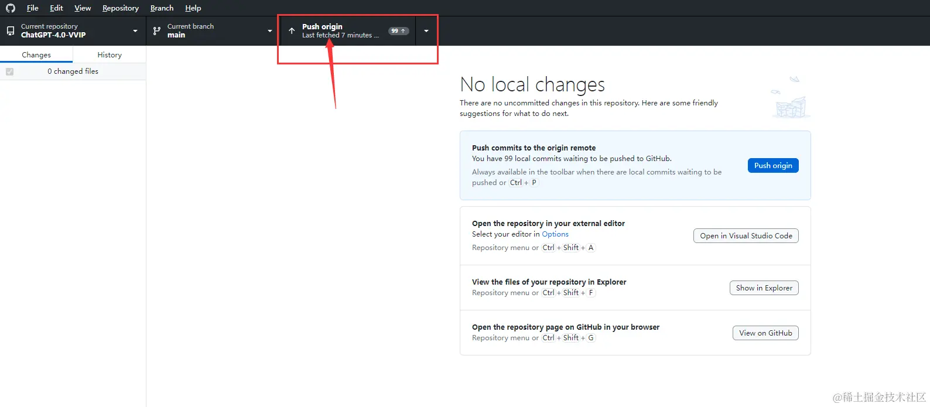
Task: Click the ChatGPT-4.0-VVIP repository name
Action: pyautogui.click(x=53, y=35)
